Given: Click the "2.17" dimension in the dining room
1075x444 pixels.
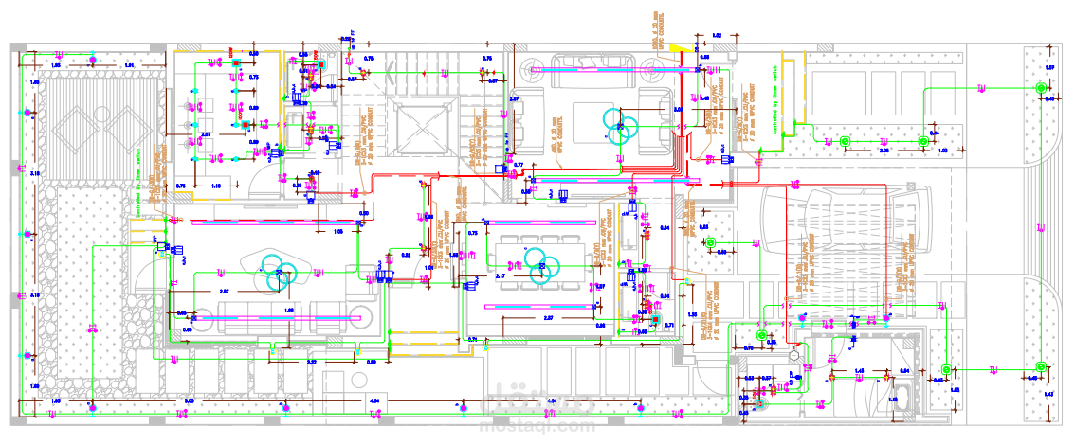Looking at the screenshot, I should click(501, 276).
